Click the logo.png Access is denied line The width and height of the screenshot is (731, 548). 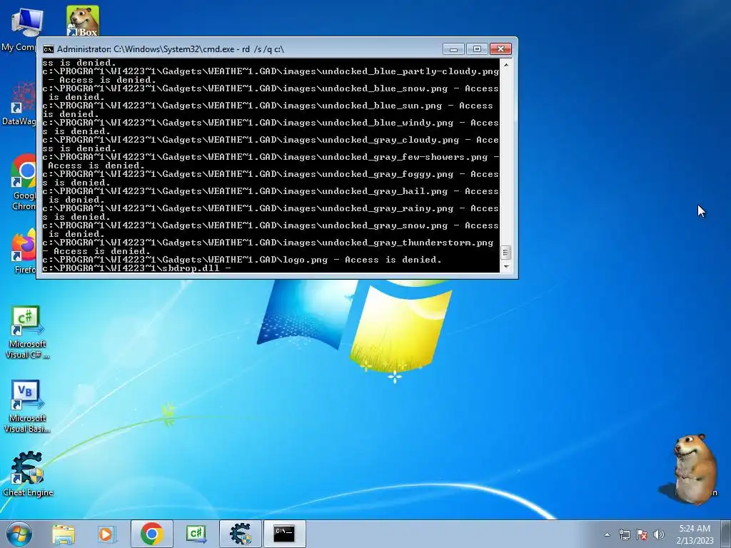click(x=241, y=260)
